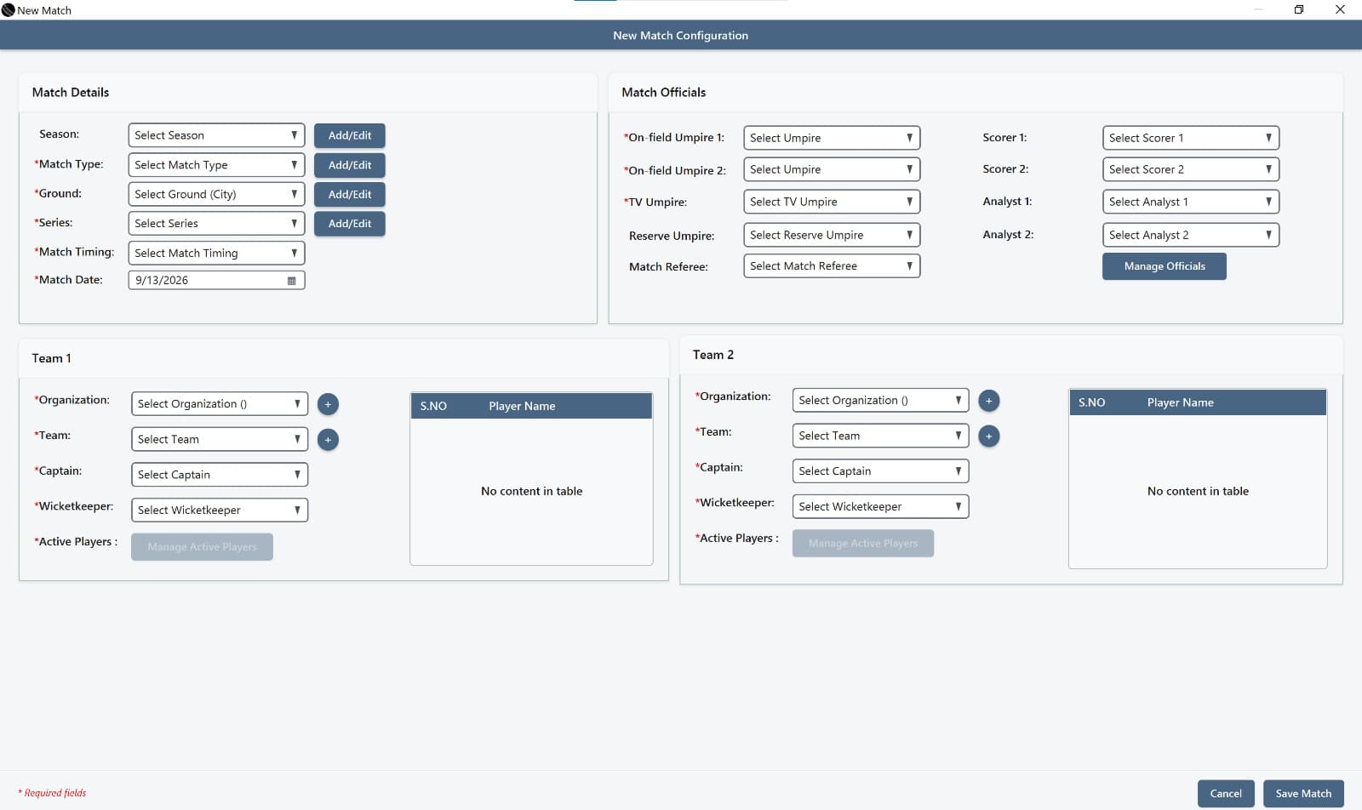Choose On-field Umpire 1 from dropdown
The height and width of the screenshot is (810, 1362).
[x=832, y=138]
